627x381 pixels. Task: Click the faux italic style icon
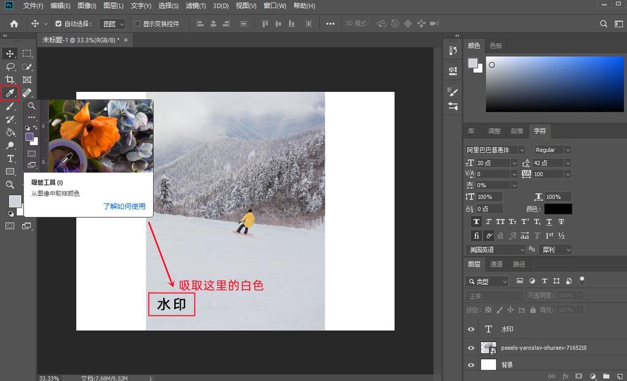pos(488,222)
